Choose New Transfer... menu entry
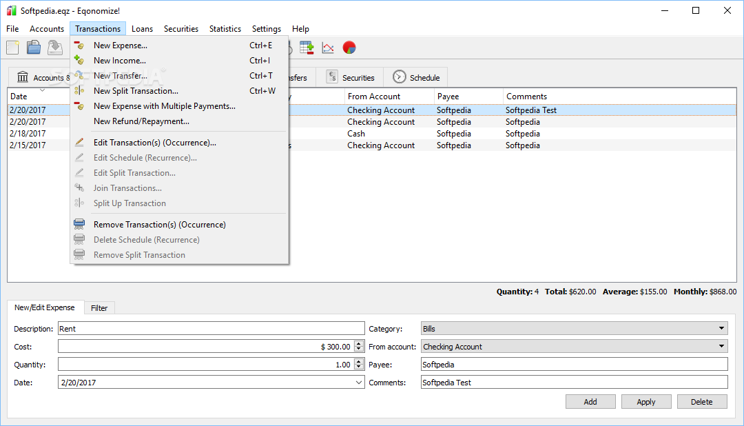Screen dimensions: 744x426 point(179,76)
